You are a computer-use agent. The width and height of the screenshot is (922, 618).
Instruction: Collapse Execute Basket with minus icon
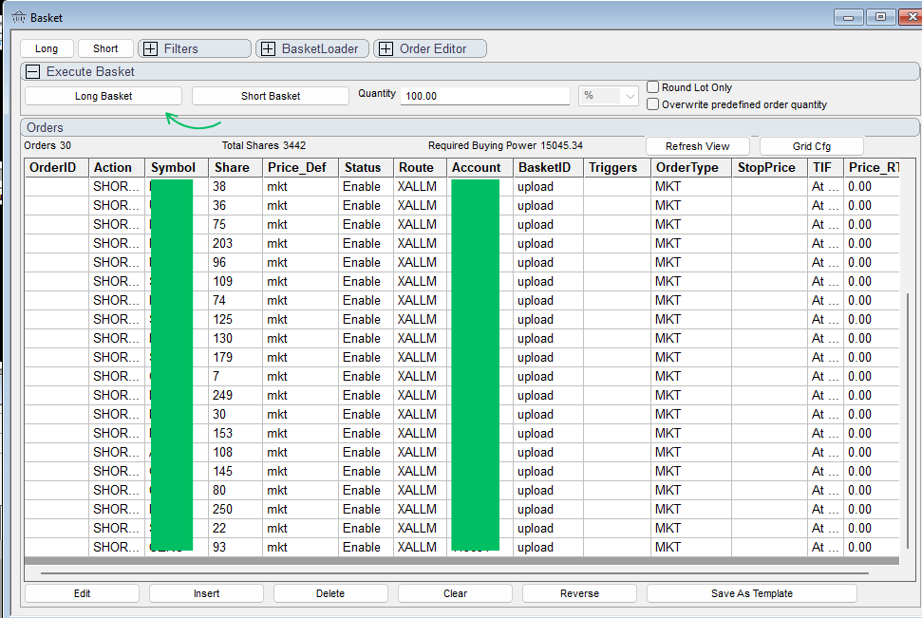(x=33, y=72)
